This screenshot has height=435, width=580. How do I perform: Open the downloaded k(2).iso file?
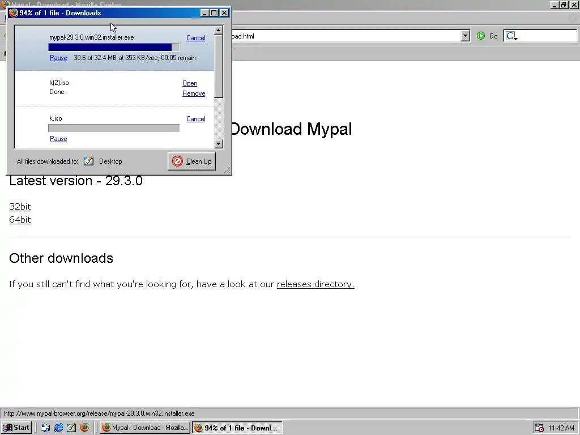pos(190,83)
